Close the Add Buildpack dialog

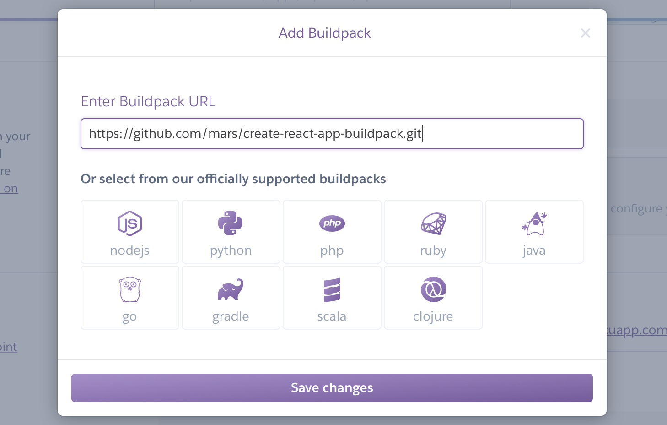point(586,33)
